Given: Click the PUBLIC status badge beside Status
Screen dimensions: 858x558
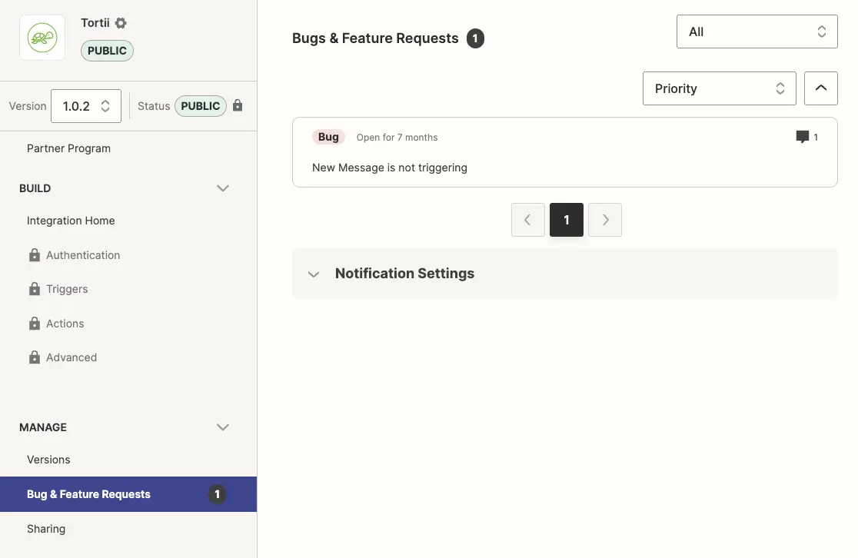Looking at the screenshot, I should click(x=200, y=106).
